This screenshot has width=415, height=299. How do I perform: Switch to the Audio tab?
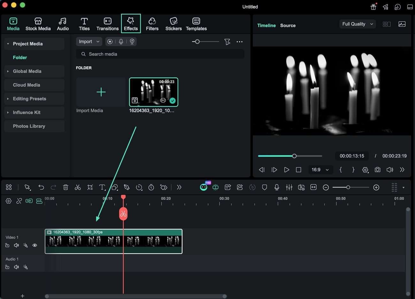pyautogui.click(x=63, y=24)
